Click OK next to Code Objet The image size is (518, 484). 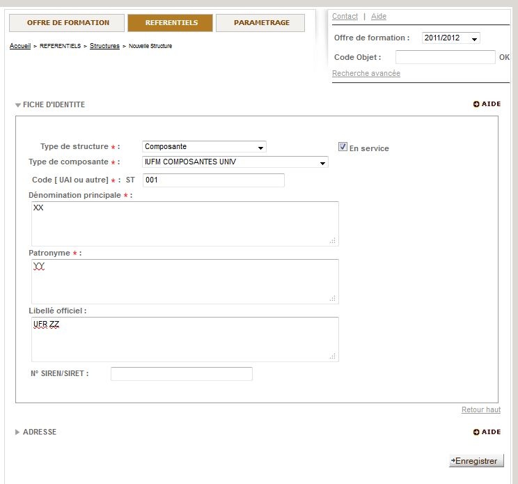coord(504,58)
